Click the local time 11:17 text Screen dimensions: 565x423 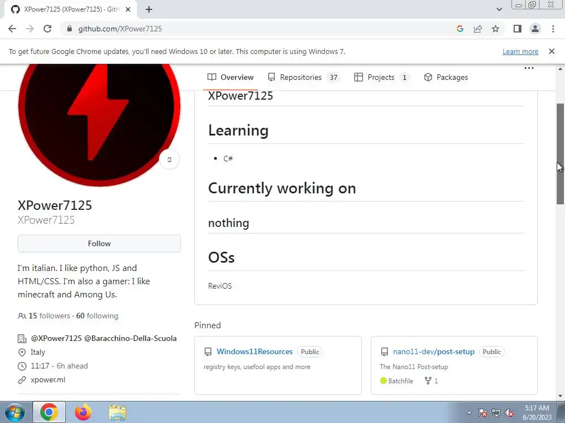40,366
